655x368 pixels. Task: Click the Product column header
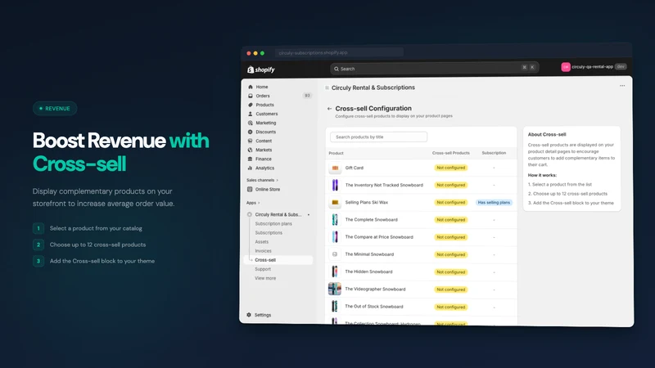(336, 153)
